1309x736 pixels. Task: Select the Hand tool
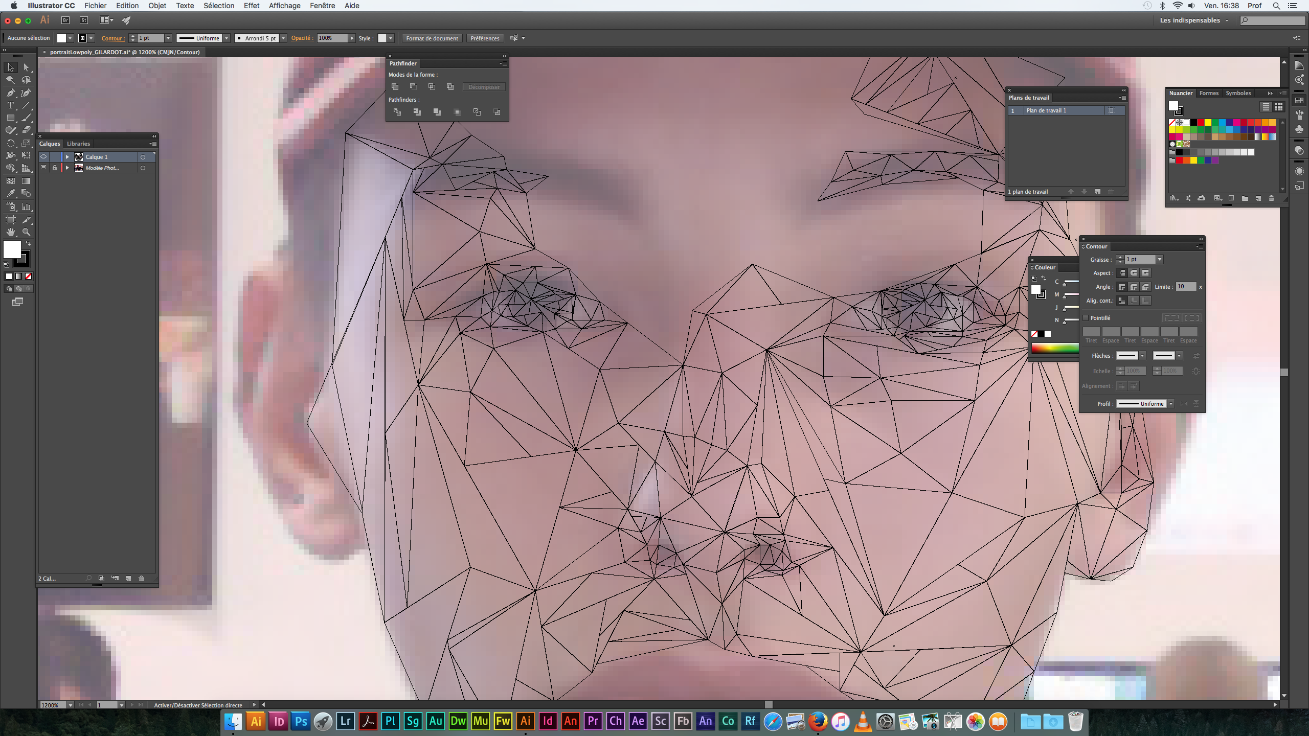tap(10, 232)
